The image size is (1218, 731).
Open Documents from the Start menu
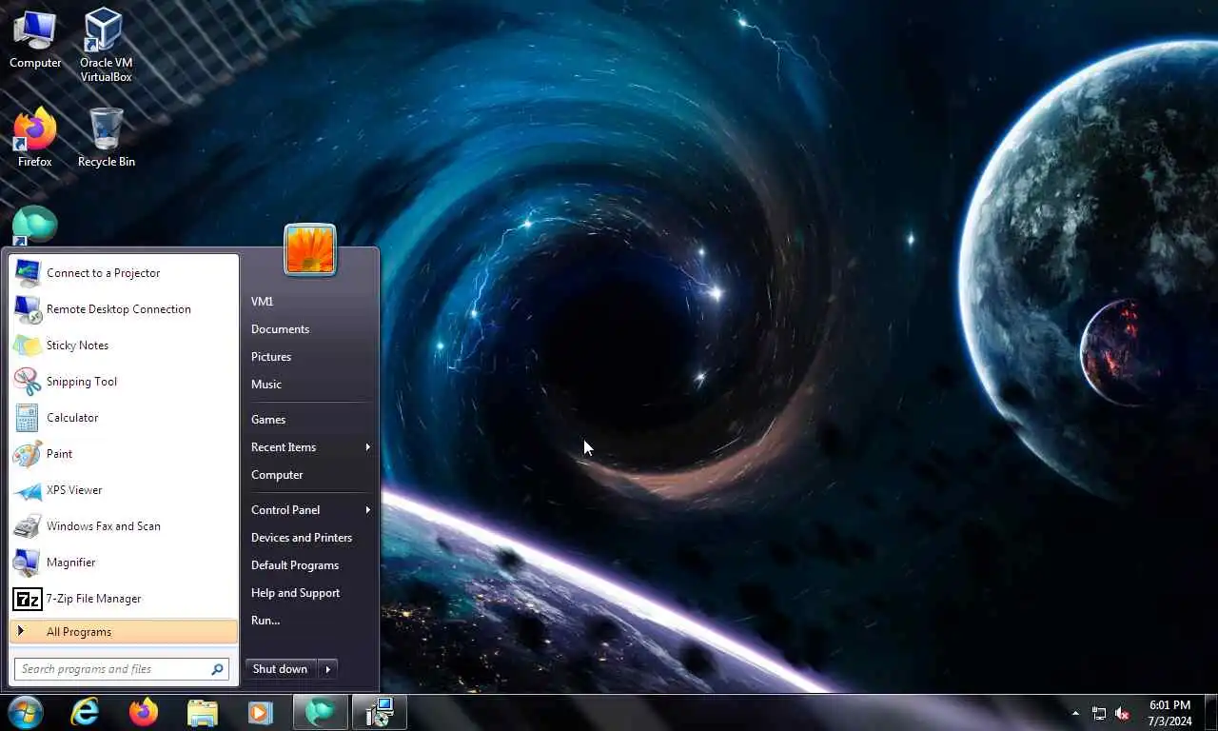pos(280,329)
